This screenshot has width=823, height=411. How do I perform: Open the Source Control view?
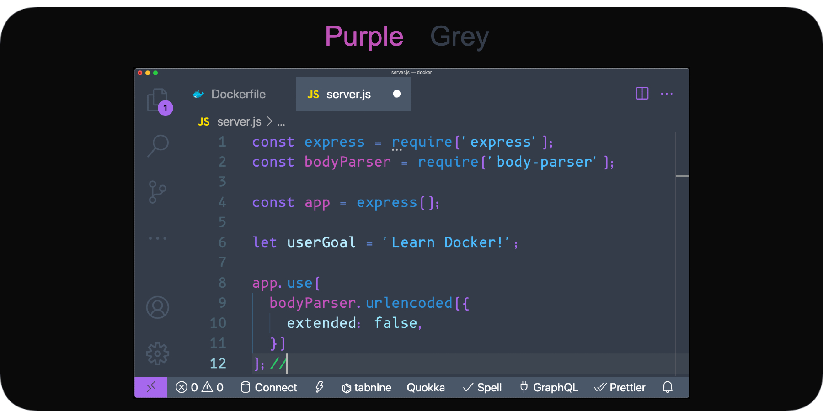pyautogui.click(x=157, y=191)
